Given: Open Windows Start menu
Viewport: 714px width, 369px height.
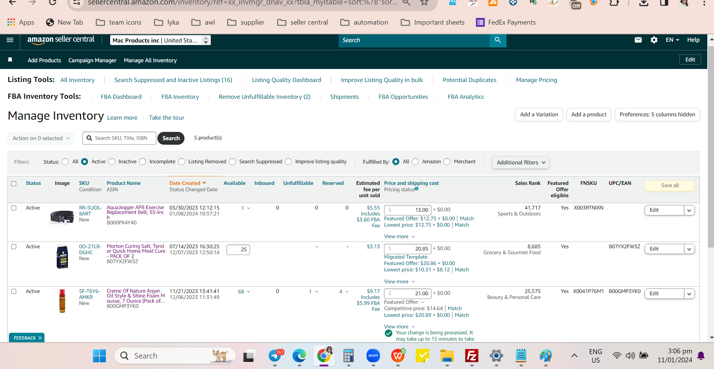Looking at the screenshot, I should [x=99, y=356].
